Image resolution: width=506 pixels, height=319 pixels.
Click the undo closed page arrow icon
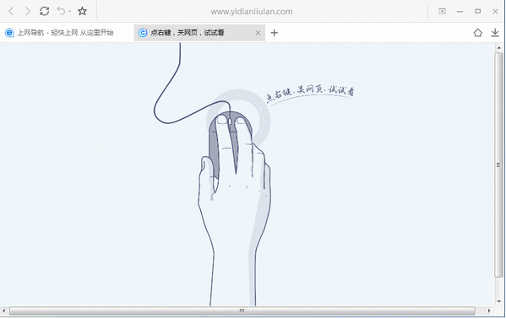pyautogui.click(x=61, y=11)
